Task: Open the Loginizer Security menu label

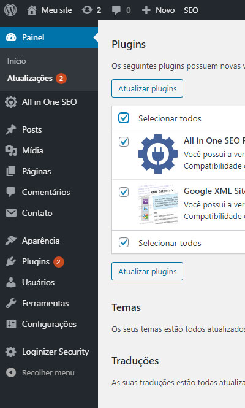Action: pyautogui.click(x=55, y=352)
